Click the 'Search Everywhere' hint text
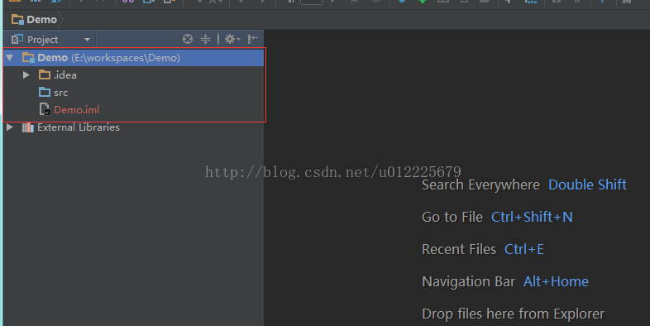Screen dimensions: 650x326 (480, 185)
